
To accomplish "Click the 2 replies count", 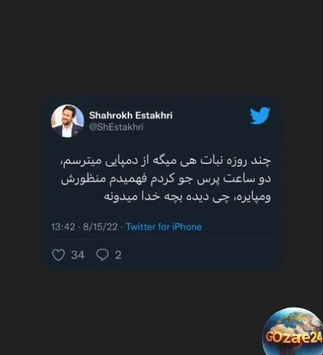I will point(118,255).
